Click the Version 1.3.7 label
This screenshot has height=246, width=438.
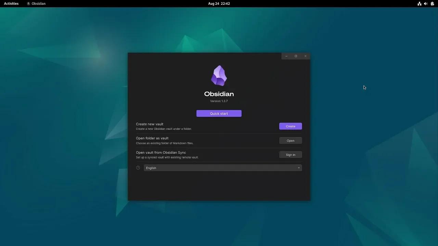[x=219, y=101]
